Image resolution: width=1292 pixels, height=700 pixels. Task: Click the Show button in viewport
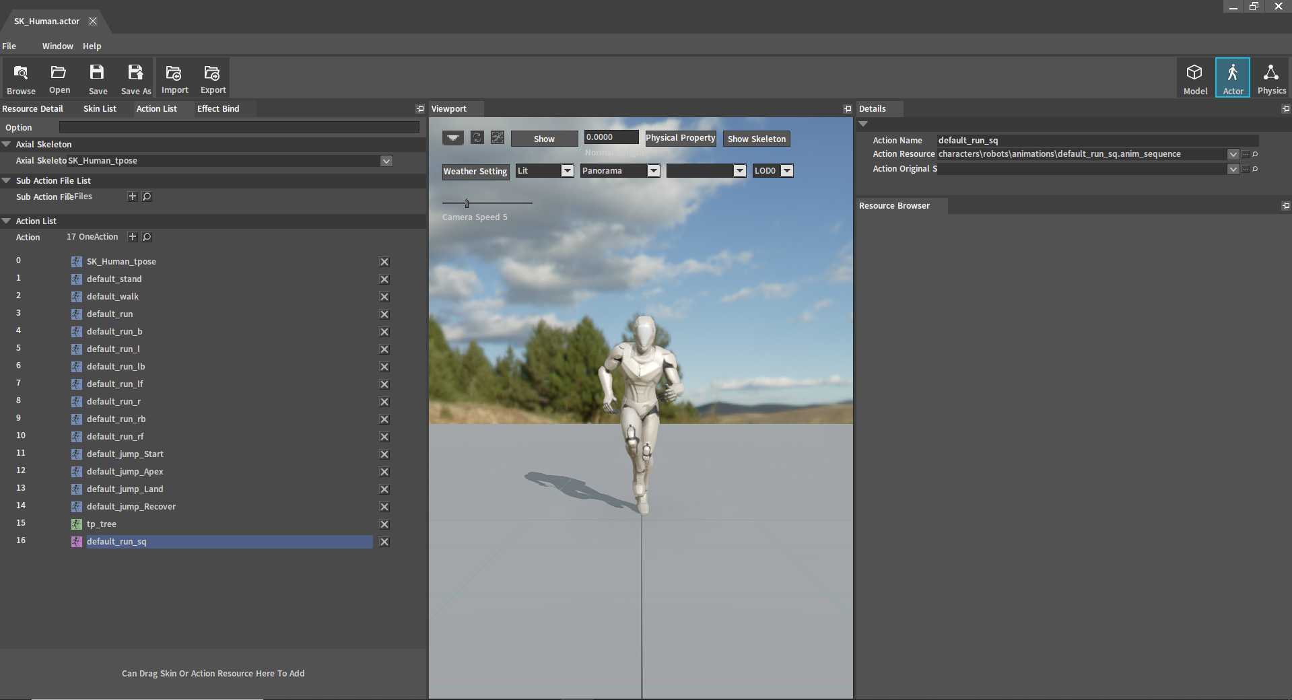(x=544, y=139)
